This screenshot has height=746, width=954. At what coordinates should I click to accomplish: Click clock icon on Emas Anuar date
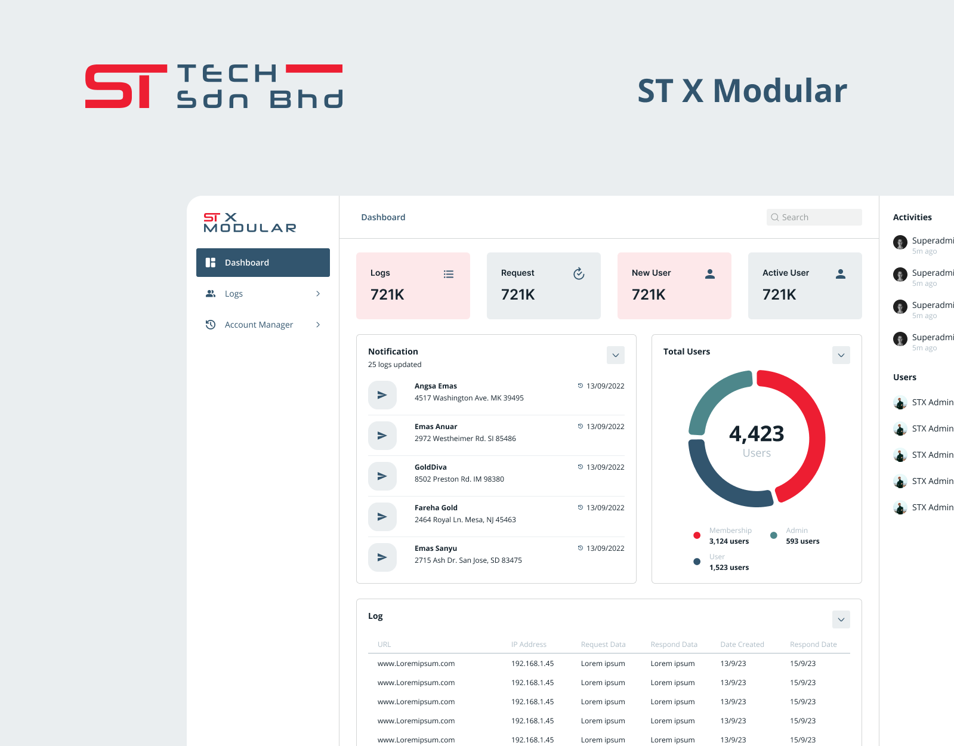581,426
